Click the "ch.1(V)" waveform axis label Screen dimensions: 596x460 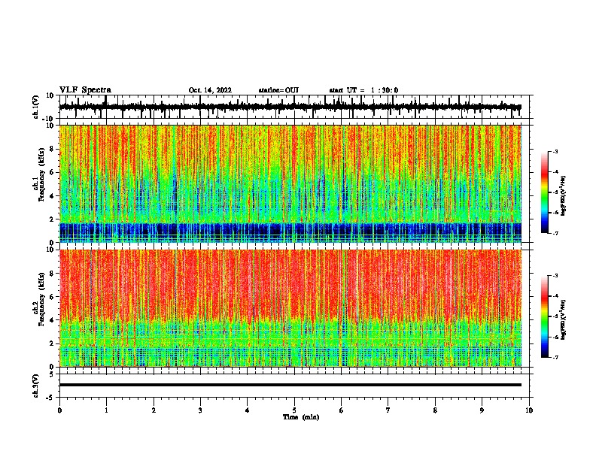pyautogui.click(x=36, y=107)
